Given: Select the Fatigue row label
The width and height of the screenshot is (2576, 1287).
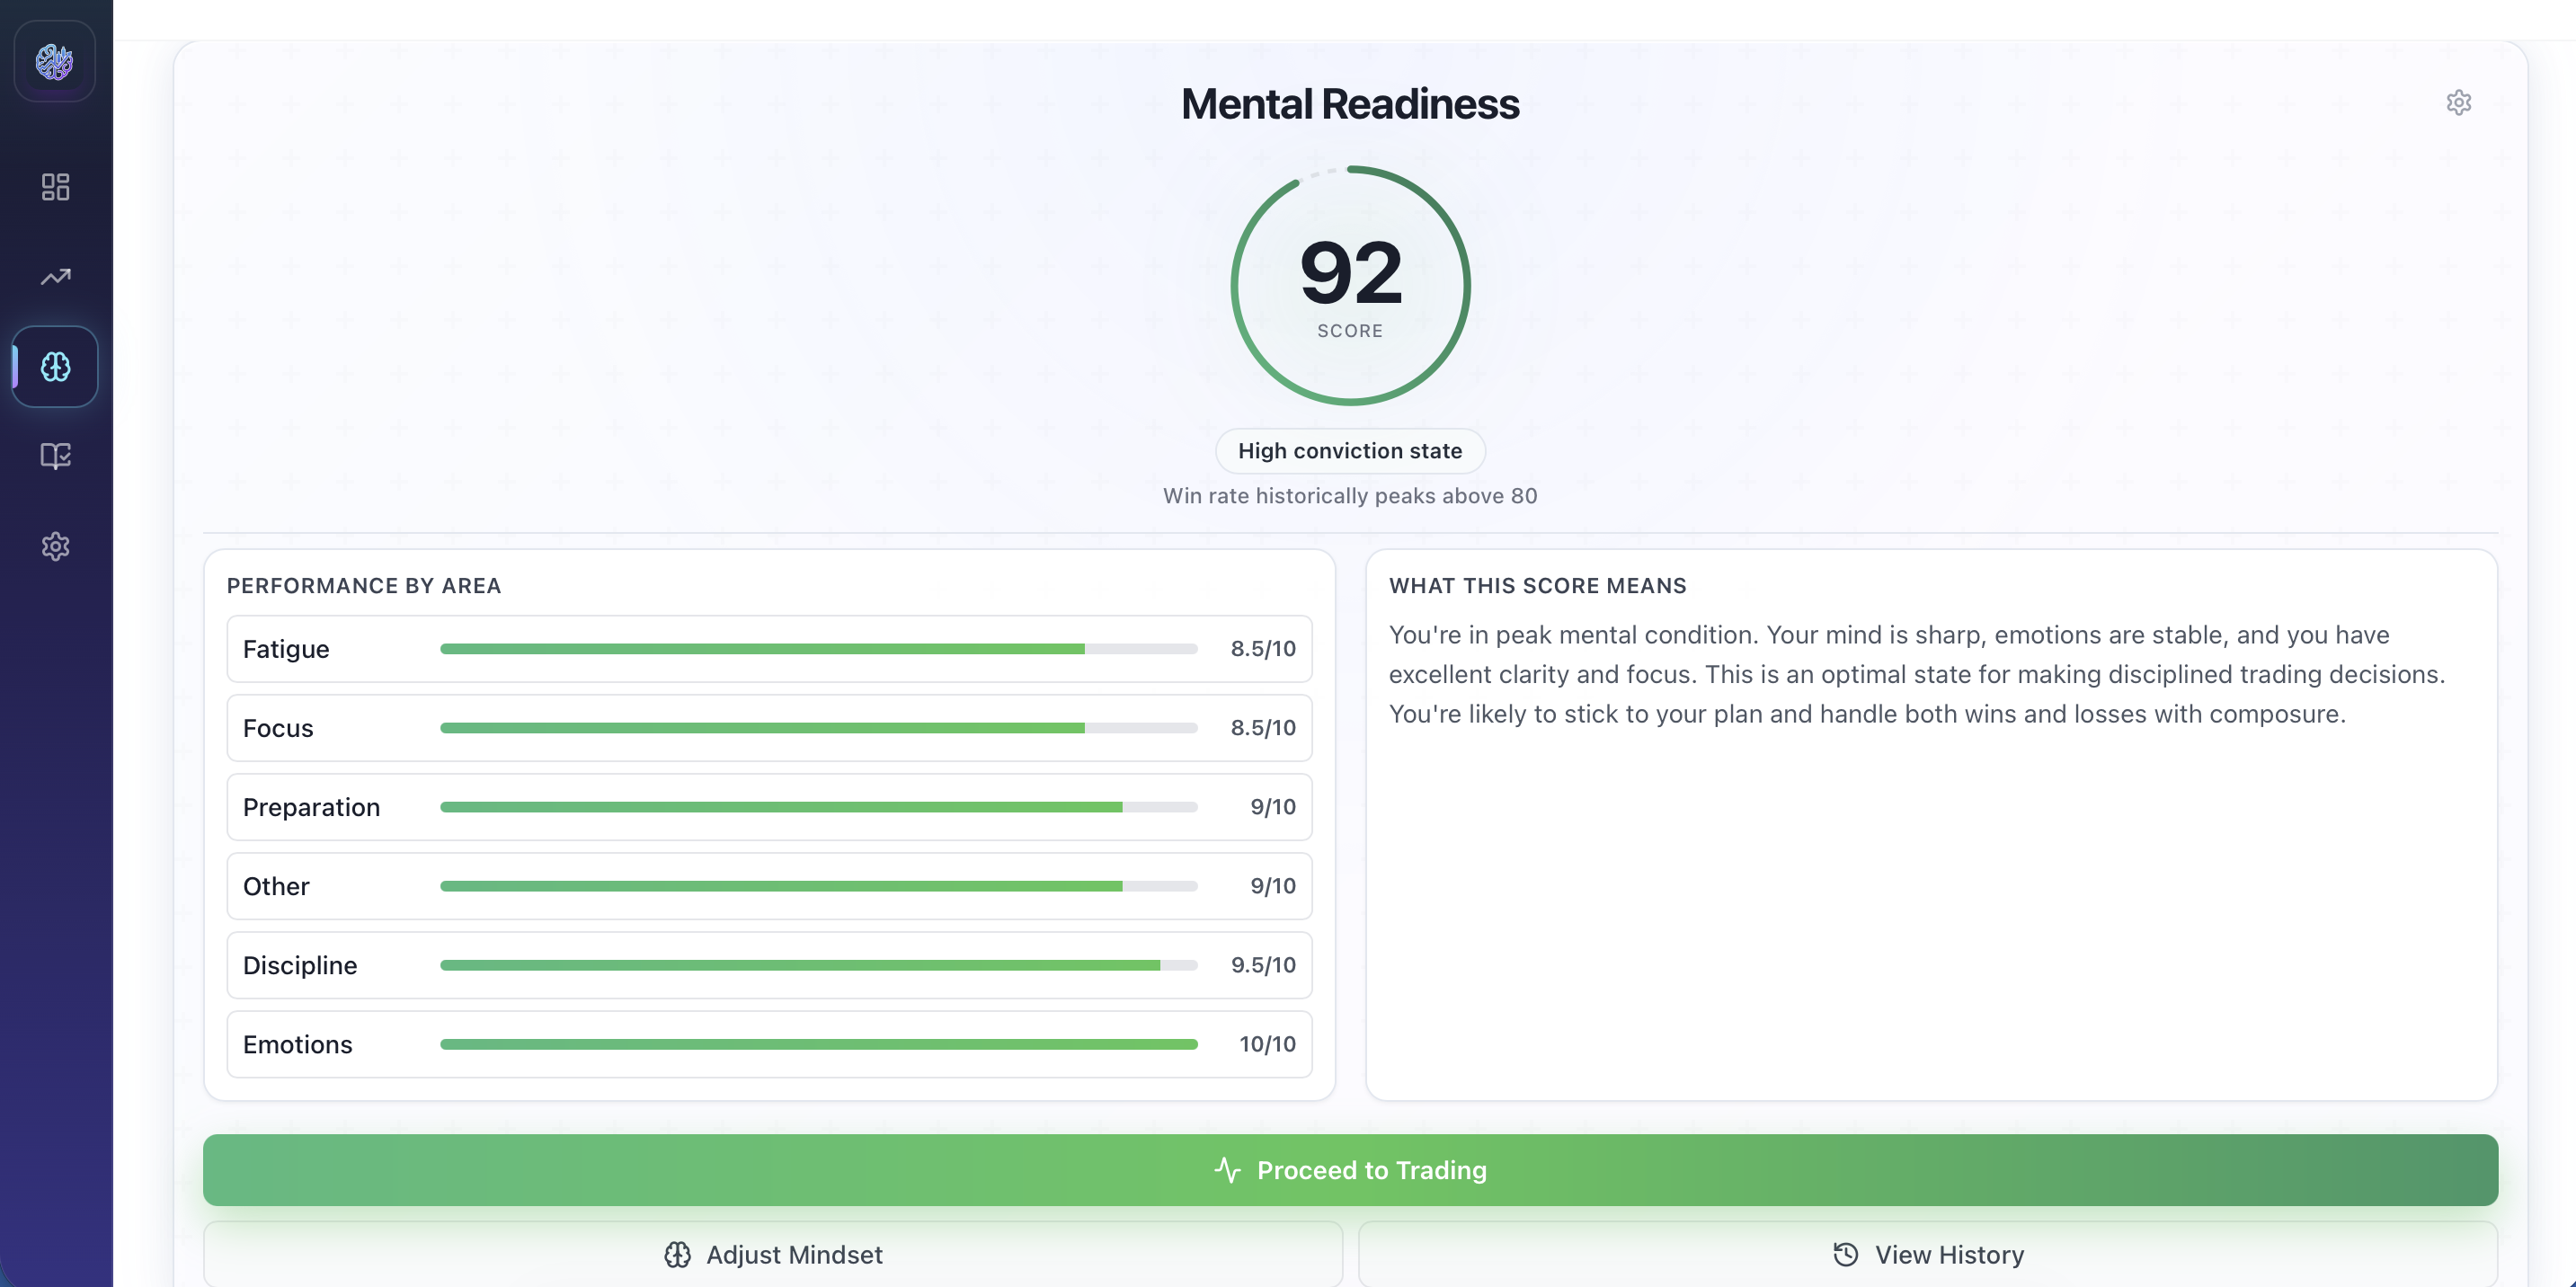Looking at the screenshot, I should (286, 649).
